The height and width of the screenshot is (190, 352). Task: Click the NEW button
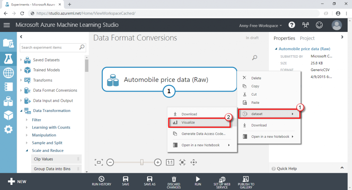point(17,181)
